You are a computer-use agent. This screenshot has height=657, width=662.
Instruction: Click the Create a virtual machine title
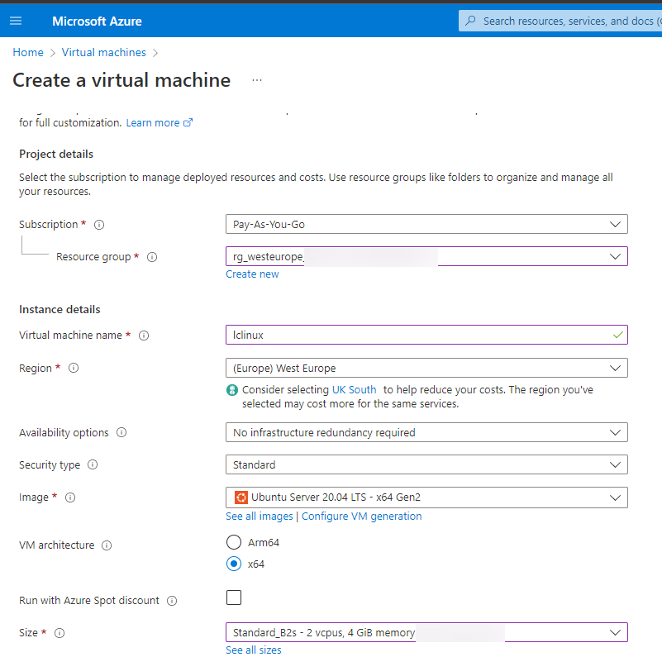point(121,80)
